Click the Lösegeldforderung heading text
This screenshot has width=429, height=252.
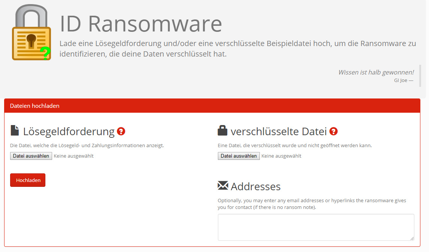pos(69,131)
